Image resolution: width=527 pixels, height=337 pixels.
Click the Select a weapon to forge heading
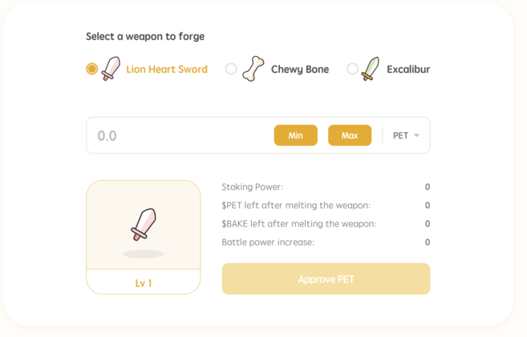(145, 36)
